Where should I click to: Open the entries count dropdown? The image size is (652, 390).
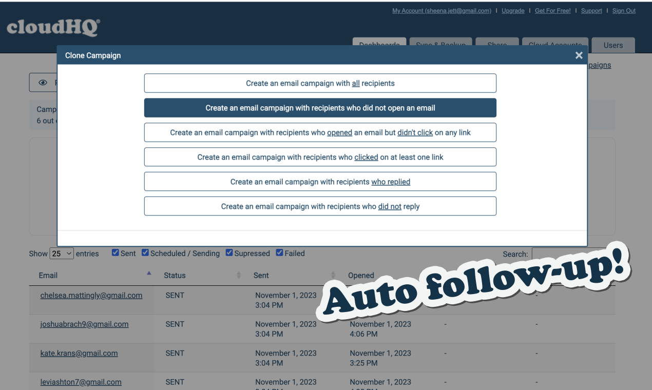(x=62, y=254)
